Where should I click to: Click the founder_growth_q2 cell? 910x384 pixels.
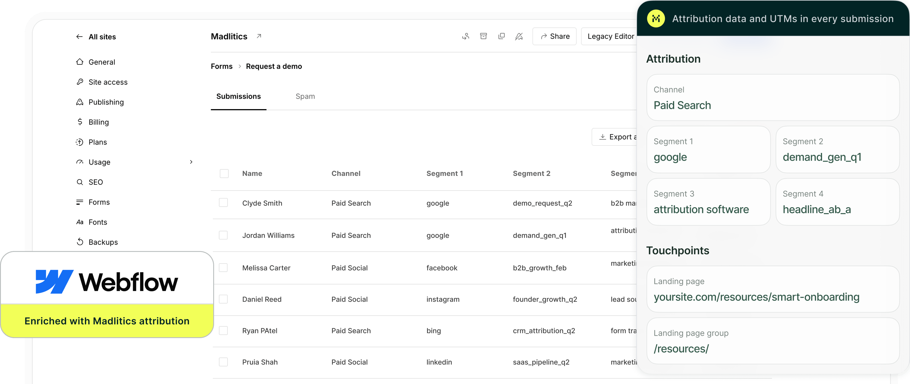point(545,299)
